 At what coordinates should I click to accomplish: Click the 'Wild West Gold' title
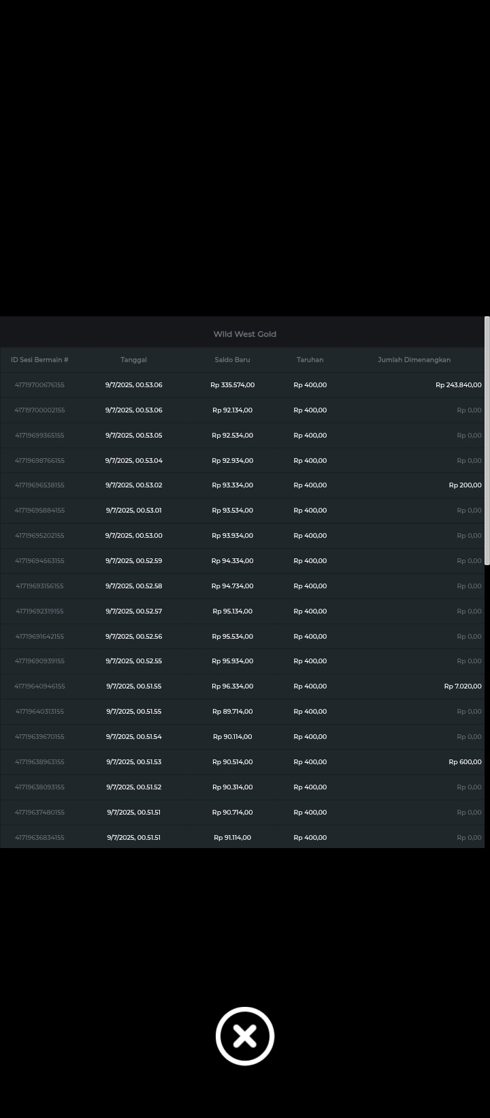pyautogui.click(x=244, y=334)
